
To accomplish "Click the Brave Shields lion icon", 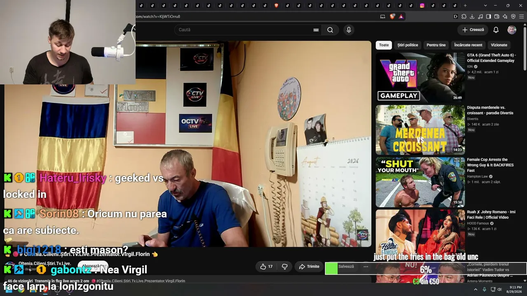I will pos(392,16).
